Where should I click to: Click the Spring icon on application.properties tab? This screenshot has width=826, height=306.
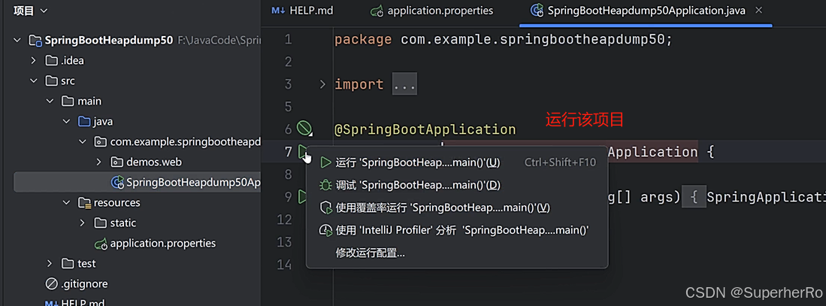click(376, 11)
